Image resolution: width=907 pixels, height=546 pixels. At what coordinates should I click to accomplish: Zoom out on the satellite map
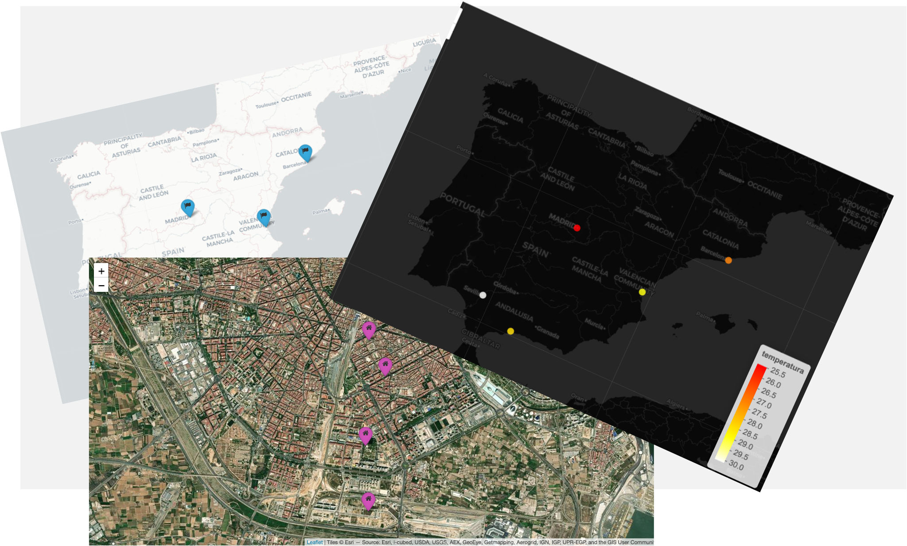(101, 285)
